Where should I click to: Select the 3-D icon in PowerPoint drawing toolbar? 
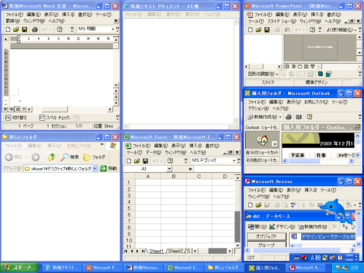click(x=328, y=74)
